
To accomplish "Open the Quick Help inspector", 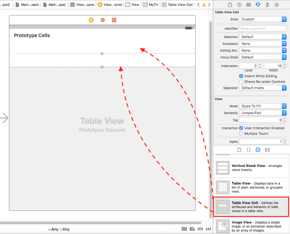I will pyautogui.click(x=239, y=5).
